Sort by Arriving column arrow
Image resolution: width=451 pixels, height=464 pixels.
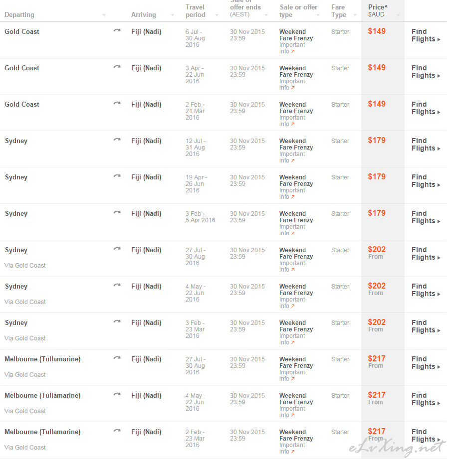[172, 15]
